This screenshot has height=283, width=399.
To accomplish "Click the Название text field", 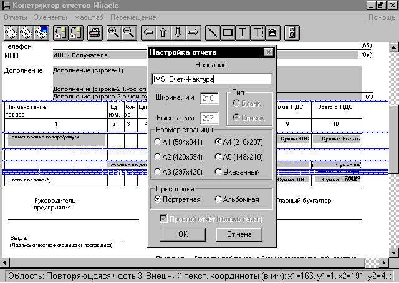I will point(211,79).
